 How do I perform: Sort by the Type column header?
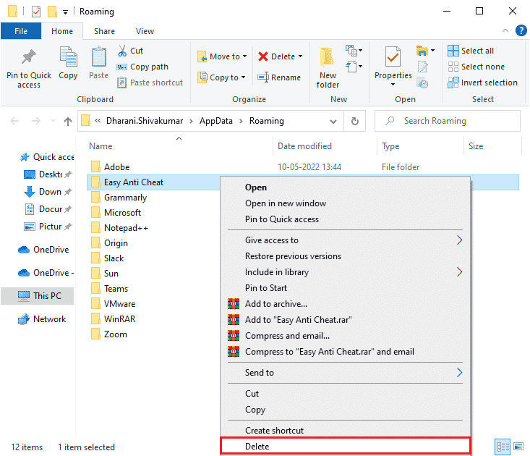coord(390,146)
